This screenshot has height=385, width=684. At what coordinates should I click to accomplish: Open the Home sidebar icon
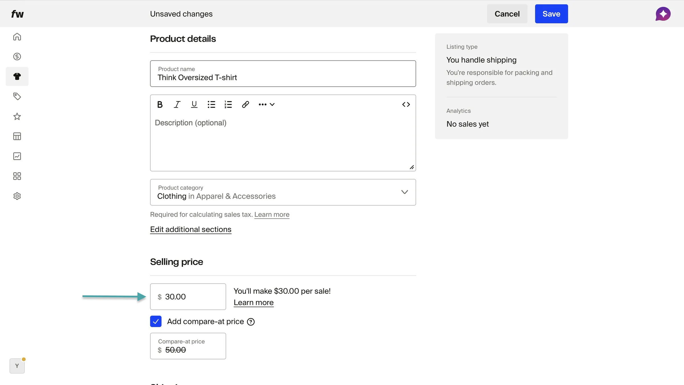pos(17,37)
